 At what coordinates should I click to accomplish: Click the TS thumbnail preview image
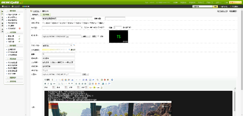pos(119,37)
